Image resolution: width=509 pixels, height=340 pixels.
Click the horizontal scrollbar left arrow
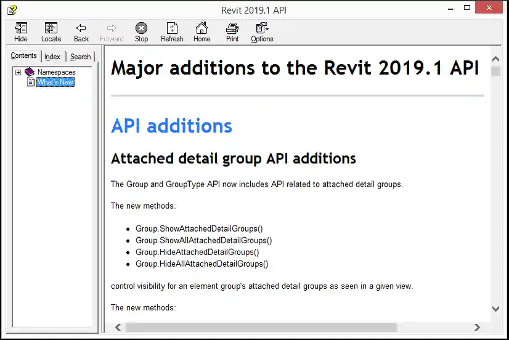click(118, 327)
